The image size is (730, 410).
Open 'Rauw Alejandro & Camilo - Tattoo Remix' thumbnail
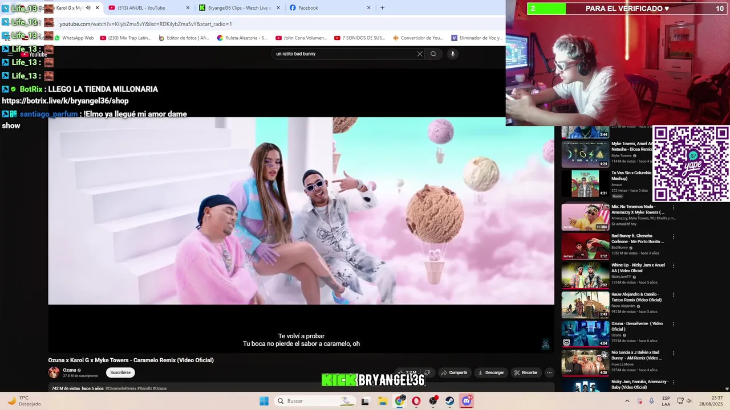click(x=586, y=305)
